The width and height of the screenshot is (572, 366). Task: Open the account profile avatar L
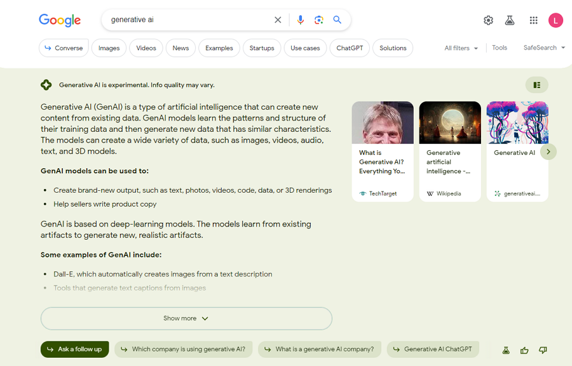pyautogui.click(x=555, y=20)
